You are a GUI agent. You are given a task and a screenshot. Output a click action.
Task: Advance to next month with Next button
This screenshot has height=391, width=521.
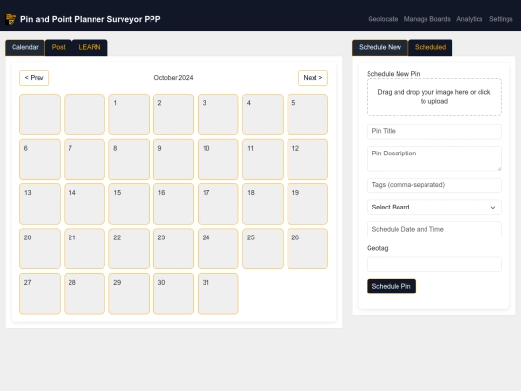tap(313, 78)
